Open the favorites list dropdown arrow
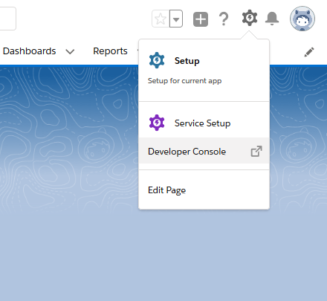The image size is (327, 301). point(176,19)
